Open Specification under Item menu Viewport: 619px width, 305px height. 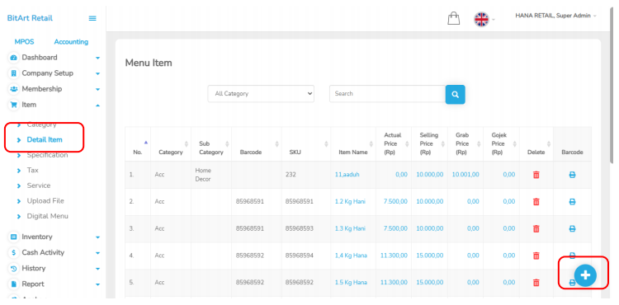pos(47,155)
